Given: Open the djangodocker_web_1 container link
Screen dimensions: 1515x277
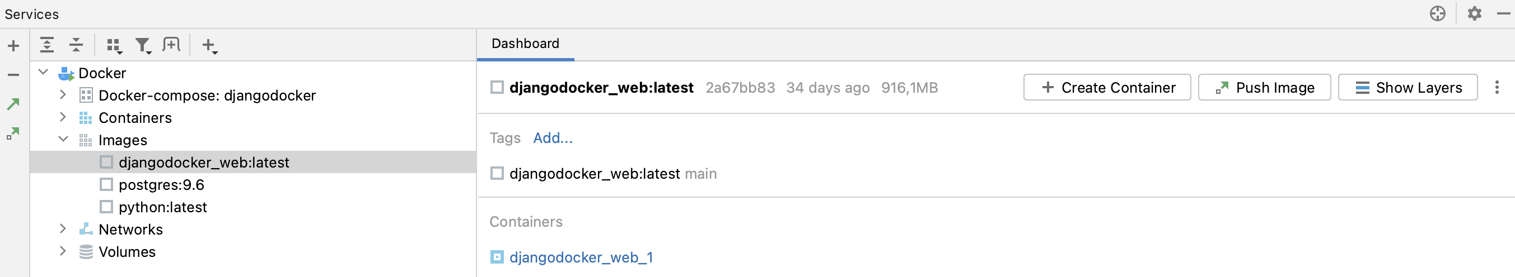Looking at the screenshot, I should [581, 257].
